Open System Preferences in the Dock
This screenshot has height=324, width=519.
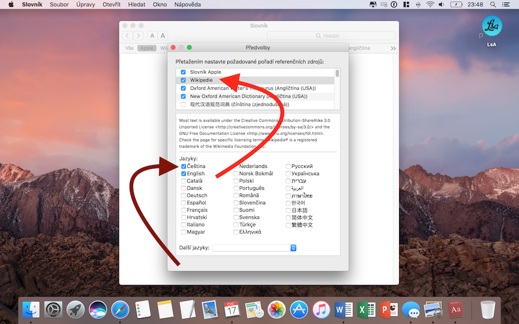tap(53, 310)
